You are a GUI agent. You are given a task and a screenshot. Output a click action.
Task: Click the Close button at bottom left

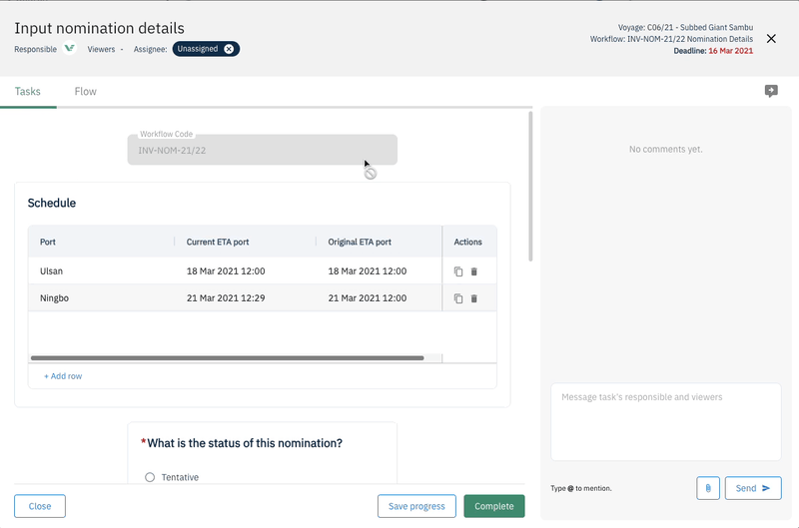40,506
